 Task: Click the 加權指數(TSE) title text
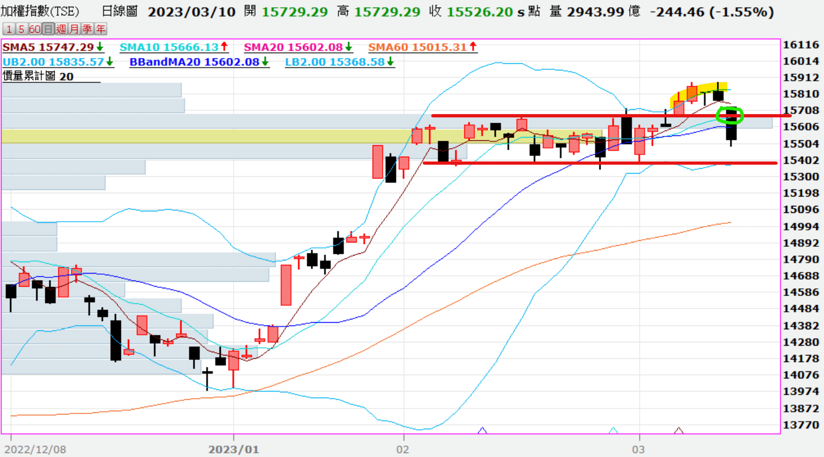tap(40, 11)
